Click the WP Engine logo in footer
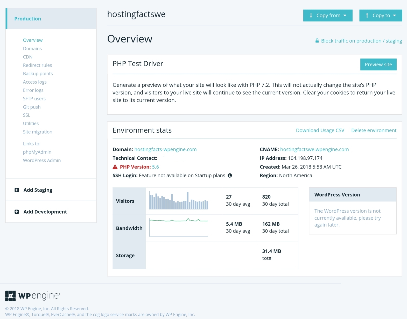Screen dimensions: 407x319 33,296
